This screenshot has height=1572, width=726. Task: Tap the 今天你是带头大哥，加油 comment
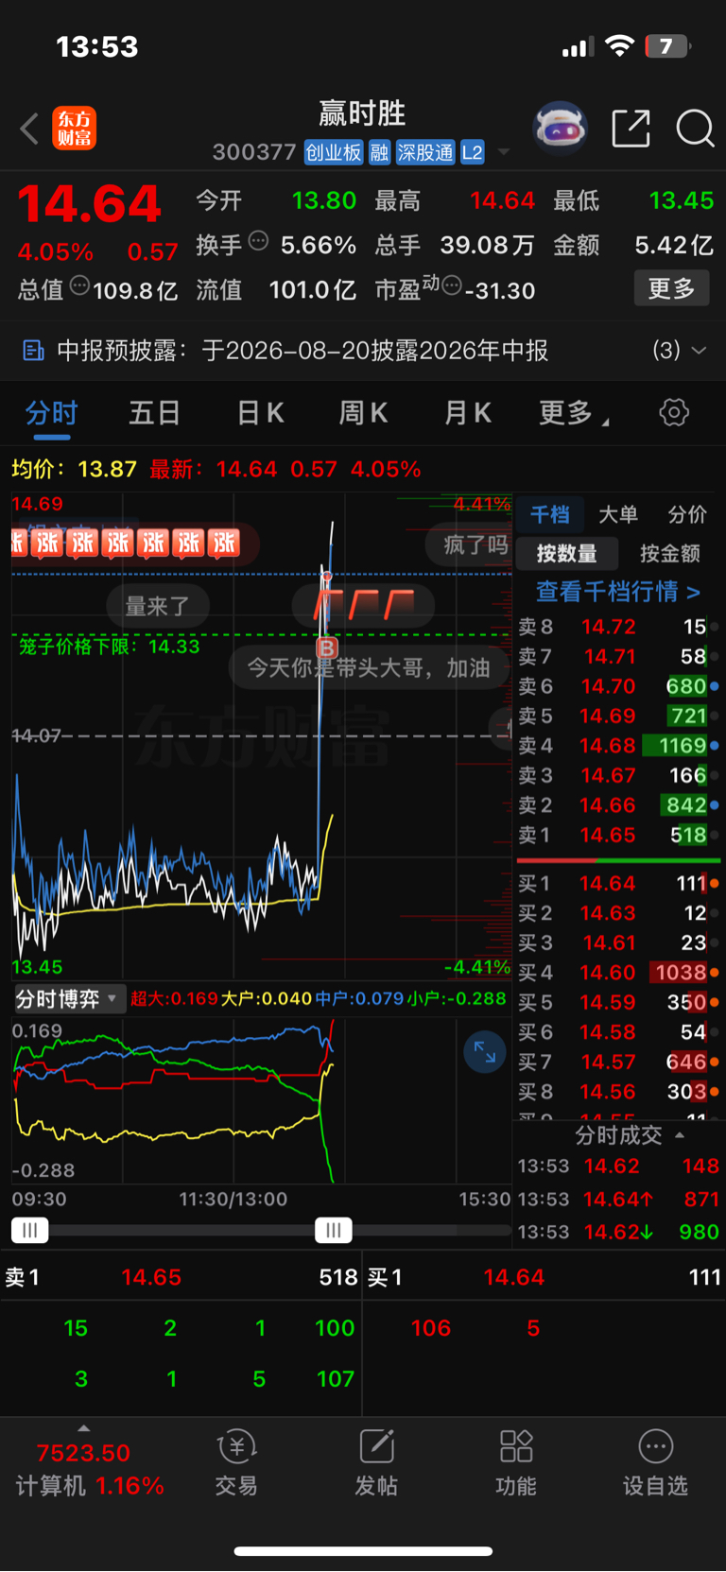pos(369,668)
